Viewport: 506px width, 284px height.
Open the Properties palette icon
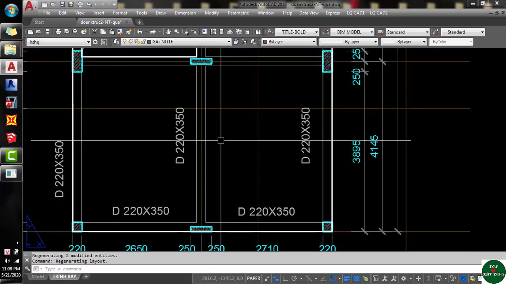click(x=204, y=32)
